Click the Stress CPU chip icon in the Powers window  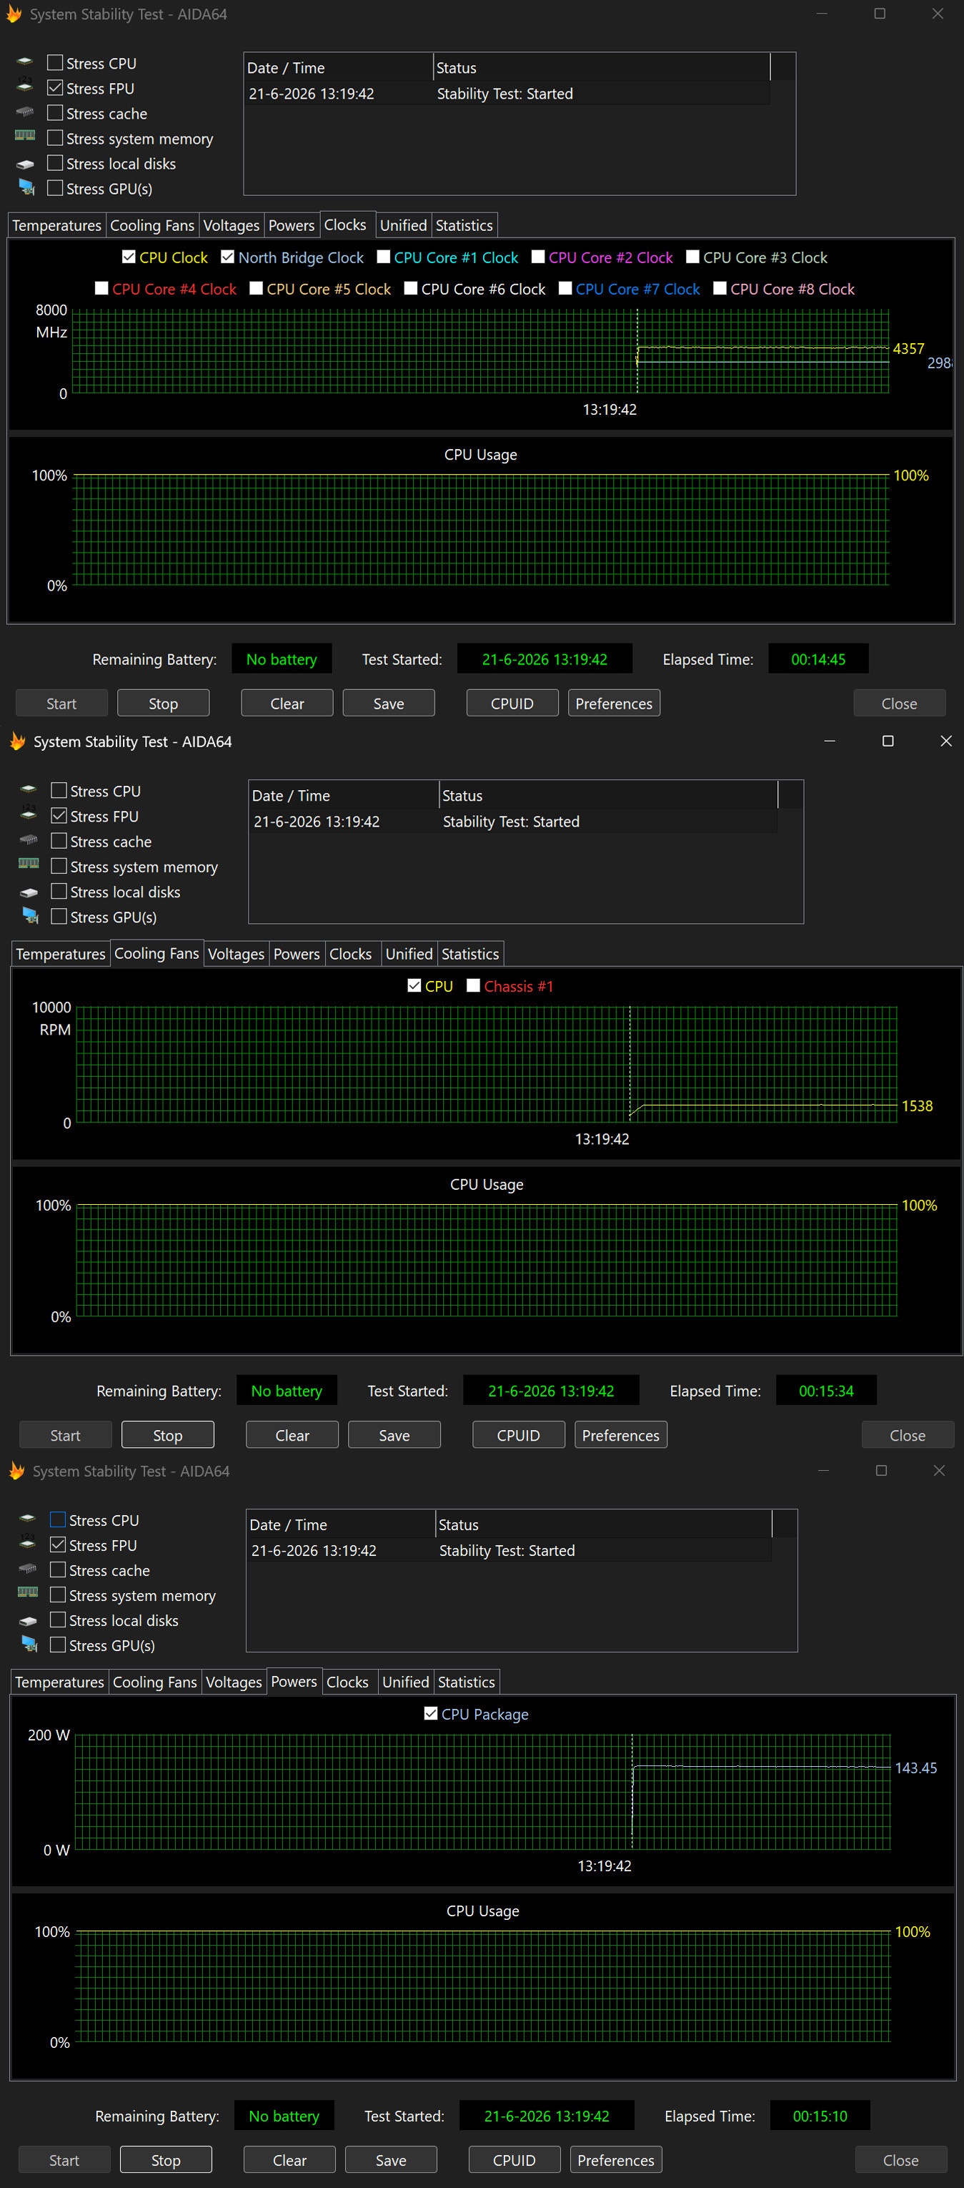28,1519
